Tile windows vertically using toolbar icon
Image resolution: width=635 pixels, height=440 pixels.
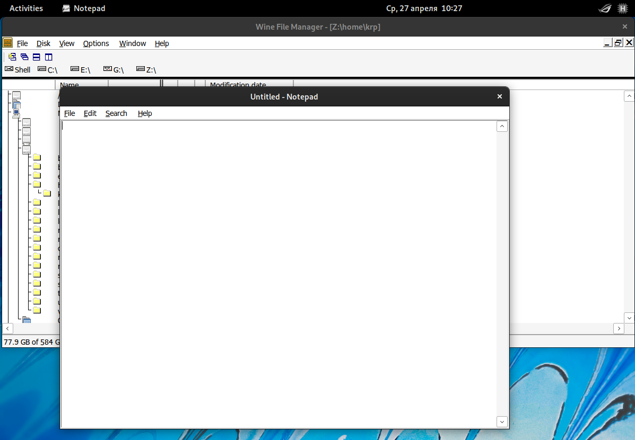coord(49,57)
